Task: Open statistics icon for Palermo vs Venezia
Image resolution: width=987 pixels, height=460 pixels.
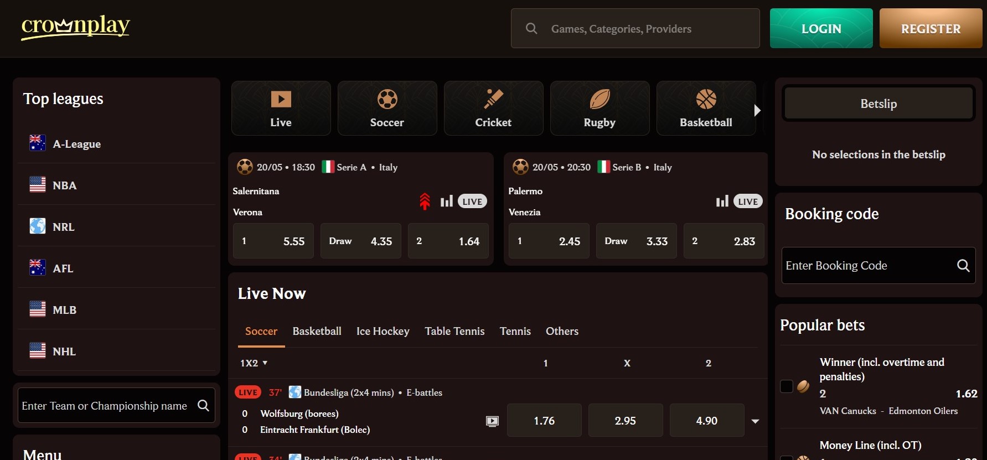Action: click(x=722, y=201)
